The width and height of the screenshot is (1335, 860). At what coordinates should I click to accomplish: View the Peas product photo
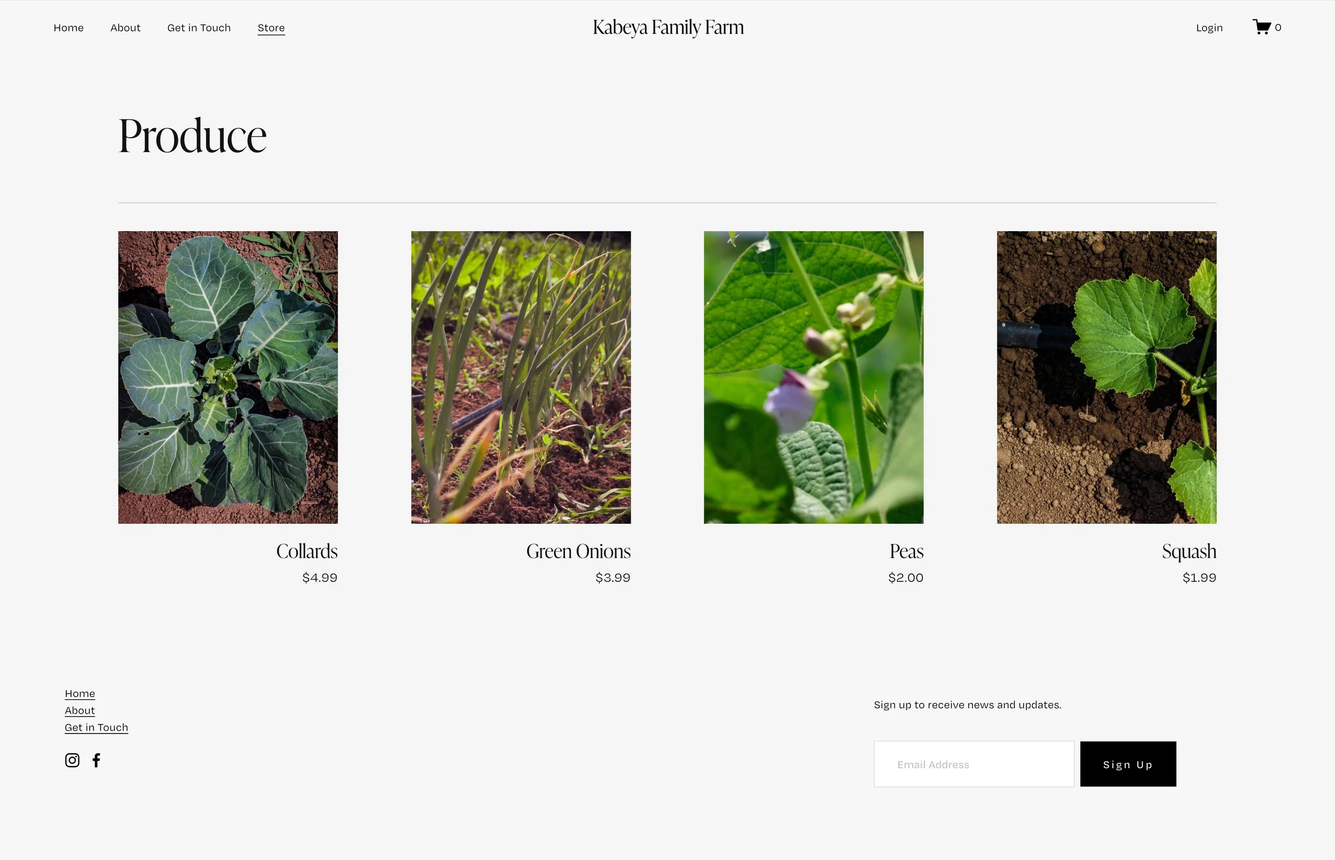[x=813, y=377]
